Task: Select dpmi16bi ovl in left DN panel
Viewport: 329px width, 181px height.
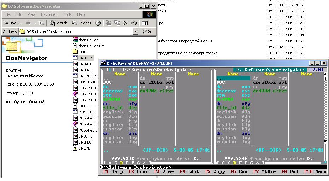Action: (x=157, y=82)
